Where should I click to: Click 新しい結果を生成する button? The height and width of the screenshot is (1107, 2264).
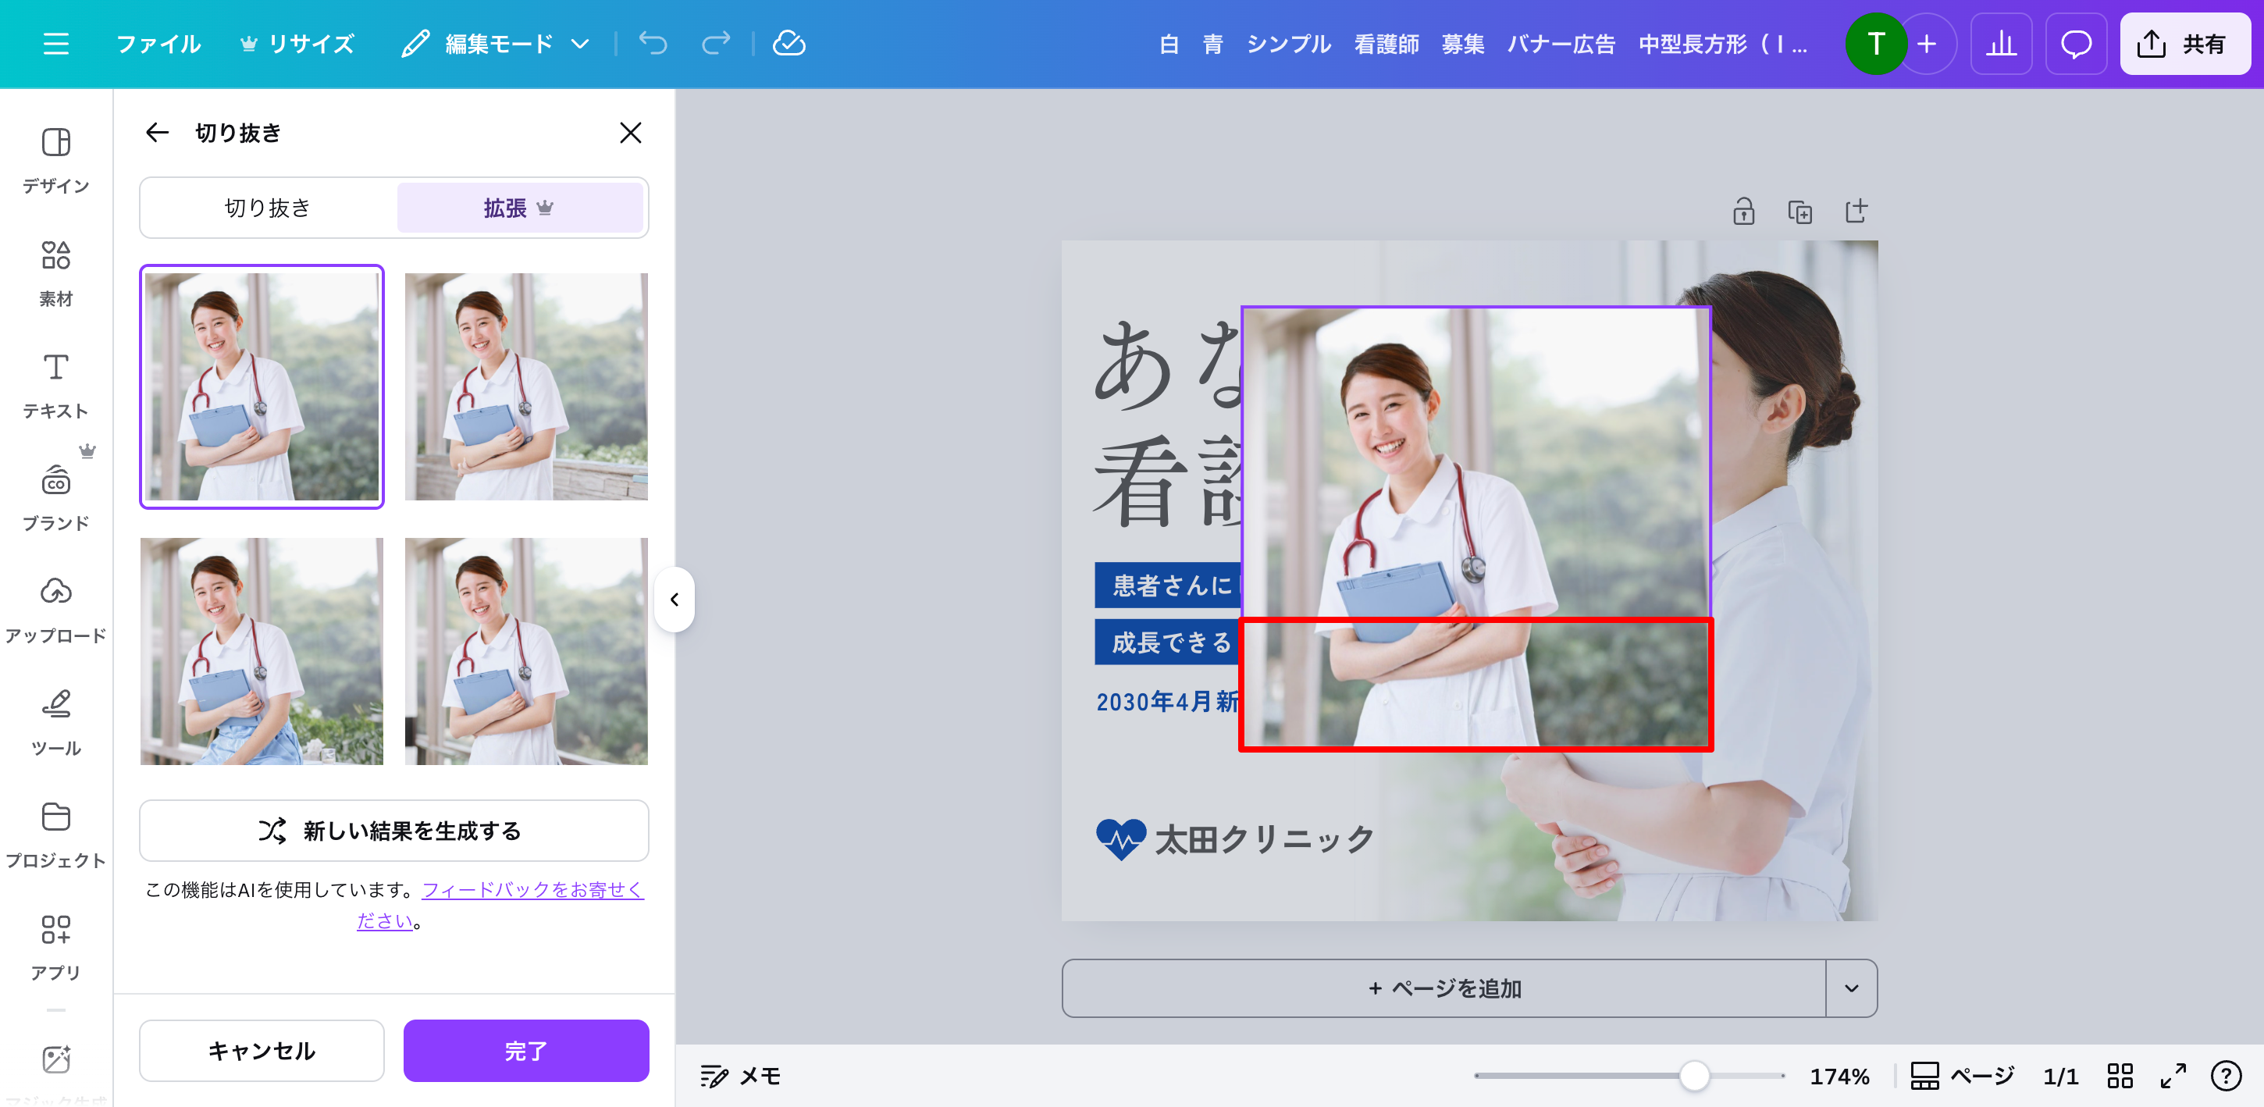pos(393,831)
